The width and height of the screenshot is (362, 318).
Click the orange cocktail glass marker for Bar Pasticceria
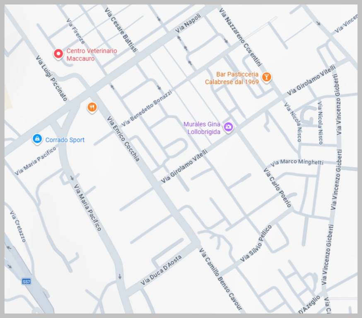click(x=267, y=77)
